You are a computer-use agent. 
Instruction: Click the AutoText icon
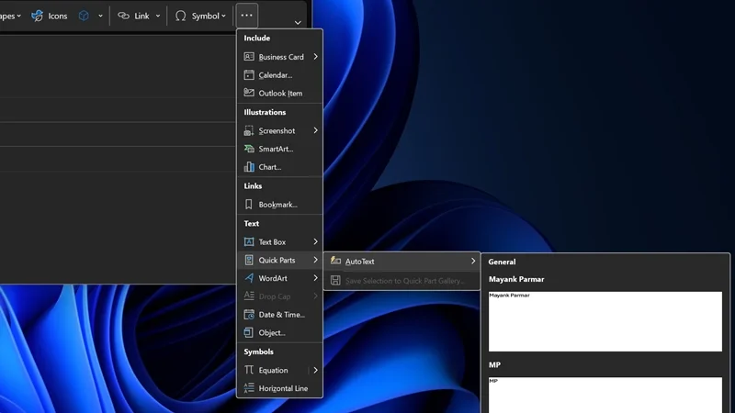click(335, 261)
